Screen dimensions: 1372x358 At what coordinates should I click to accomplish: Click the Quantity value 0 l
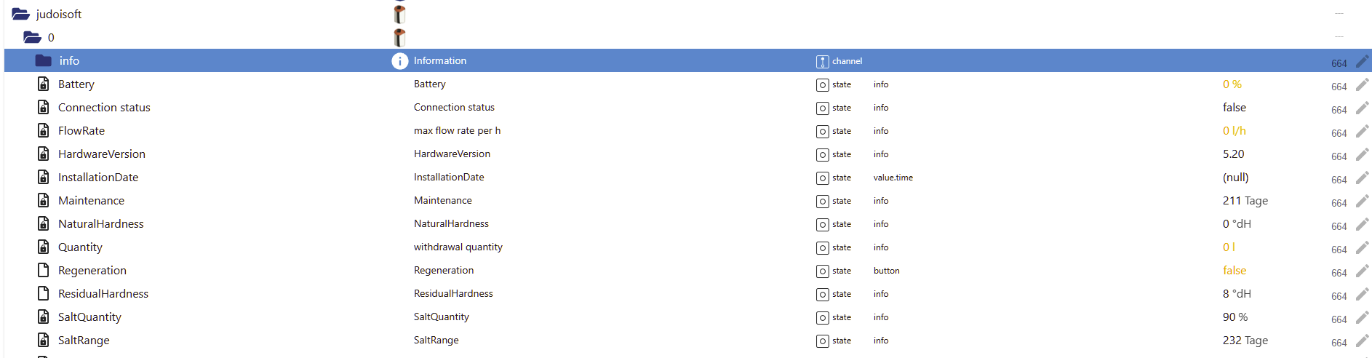1229,247
